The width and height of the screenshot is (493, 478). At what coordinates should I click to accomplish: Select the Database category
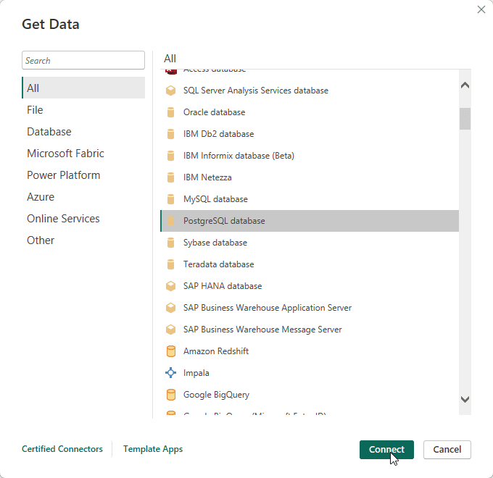[x=83, y=132]
